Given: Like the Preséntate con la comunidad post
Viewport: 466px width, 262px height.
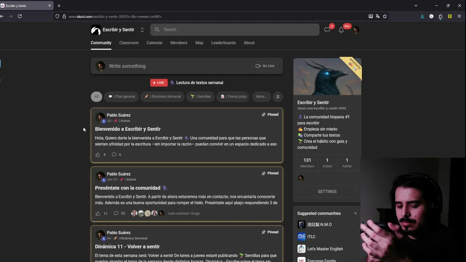Looking at the screenshot, I should point(98,214).
